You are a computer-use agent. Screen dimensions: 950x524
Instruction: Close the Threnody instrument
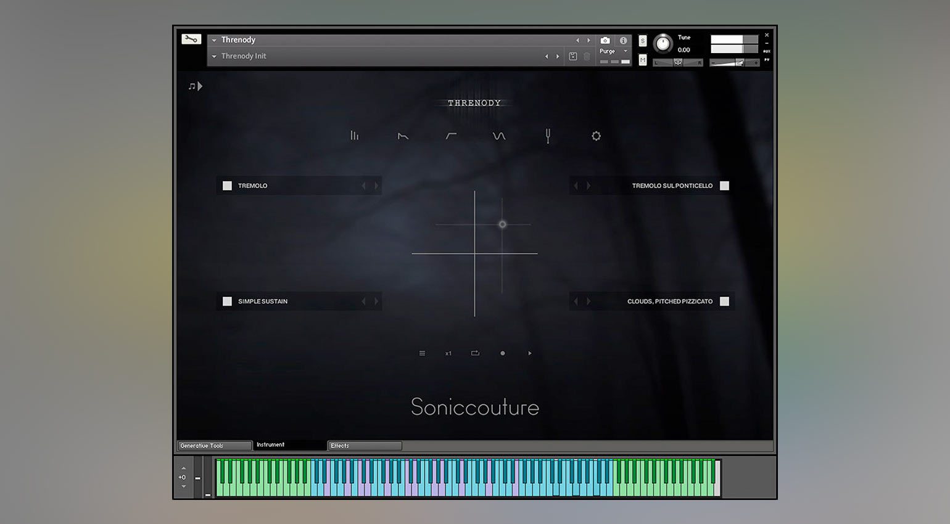click(x=767, y=35)
